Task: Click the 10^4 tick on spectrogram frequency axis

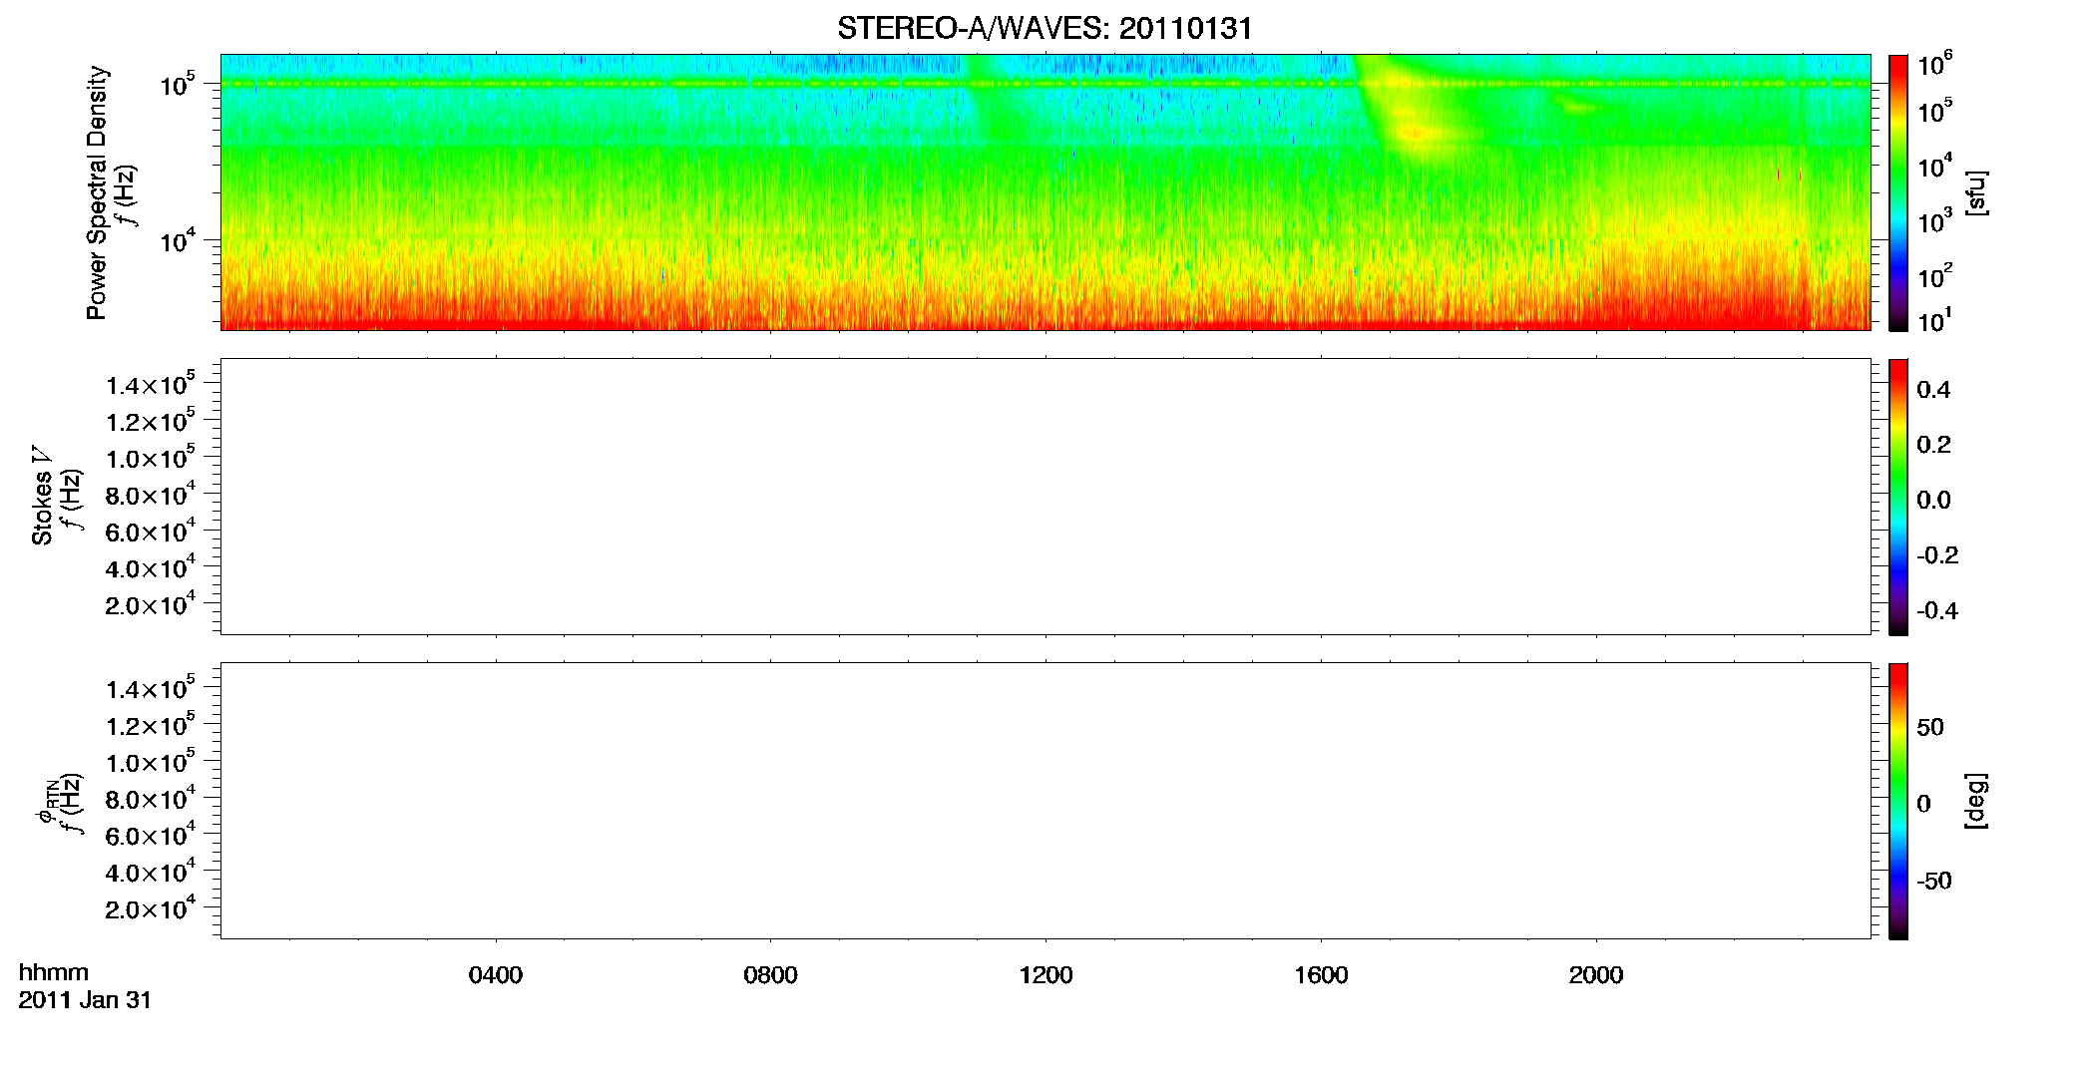Action: [177, 239]
